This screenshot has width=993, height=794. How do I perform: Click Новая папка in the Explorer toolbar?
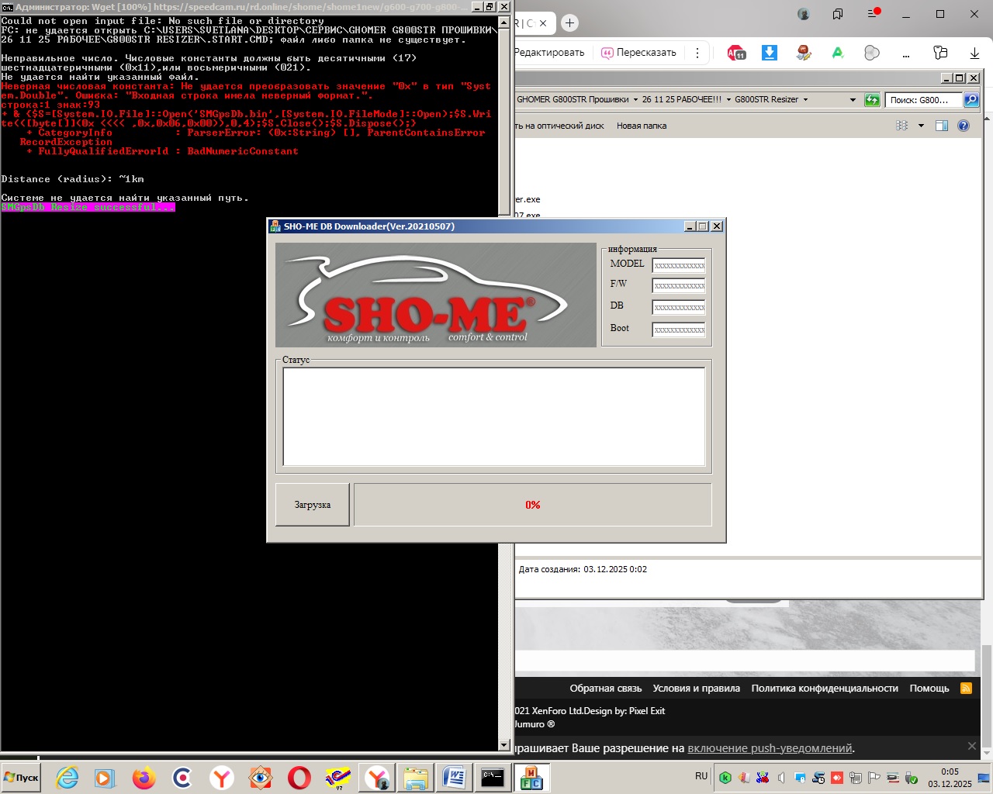pyautogui.click(x=642, y=126)
